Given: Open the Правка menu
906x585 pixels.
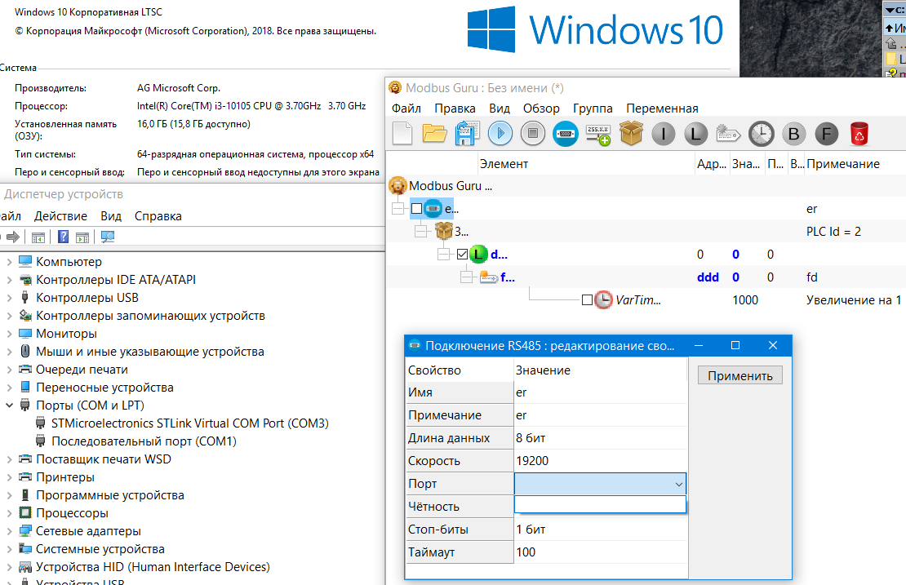Looking at the screenshot, I should [x=455, y=109].
